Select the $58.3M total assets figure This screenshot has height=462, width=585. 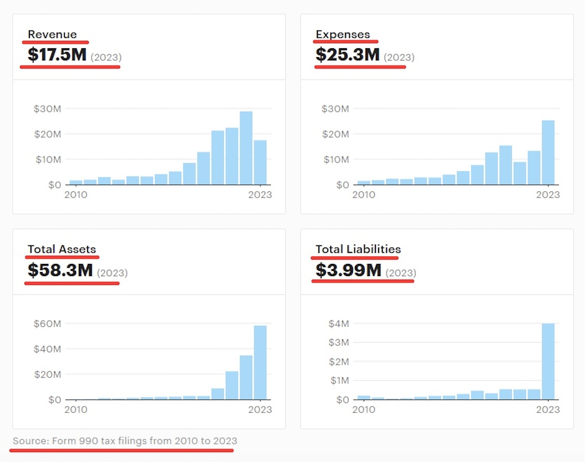tap(60, 270)
